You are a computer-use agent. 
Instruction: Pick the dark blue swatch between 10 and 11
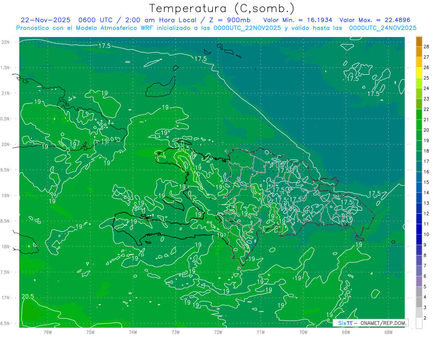(419, 229)
